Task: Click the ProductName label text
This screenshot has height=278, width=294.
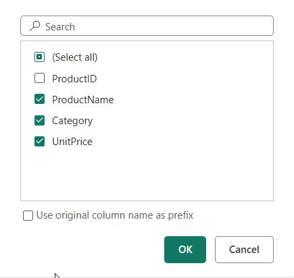Action: (x=83, y=100)
